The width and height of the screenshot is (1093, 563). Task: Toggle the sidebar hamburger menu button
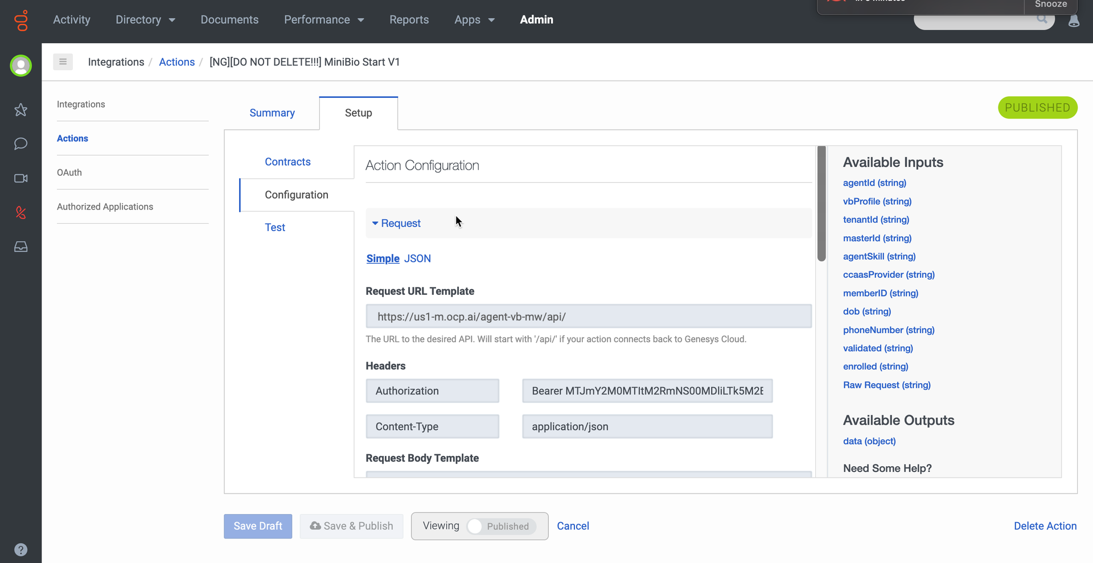point(63,61)
